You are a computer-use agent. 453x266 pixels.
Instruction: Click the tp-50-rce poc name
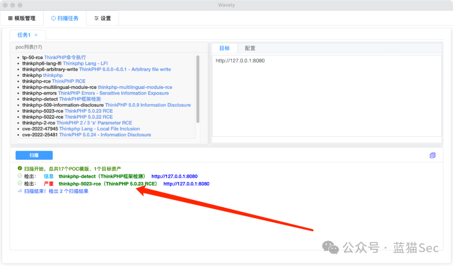tap(32, 57)
